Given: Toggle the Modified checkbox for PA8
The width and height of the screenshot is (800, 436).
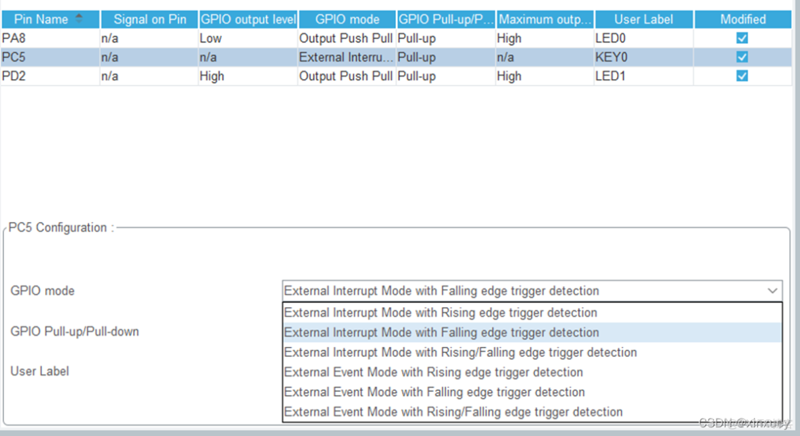Looking at the screenshot, I should (x=743, y=38).
